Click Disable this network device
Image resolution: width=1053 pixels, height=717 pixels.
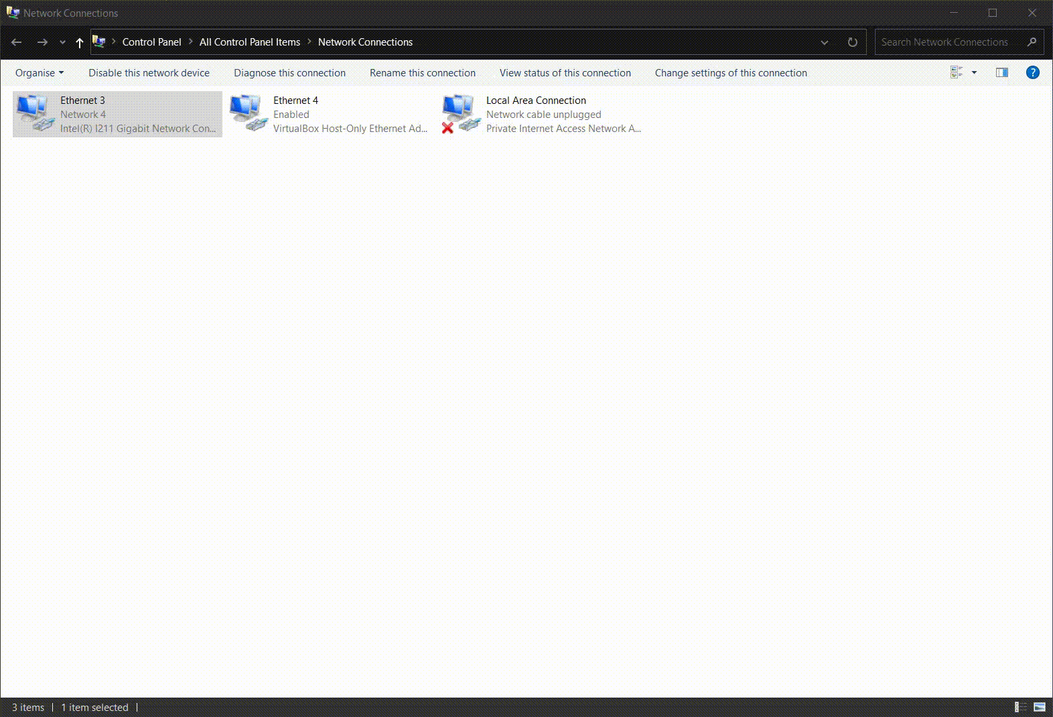coord(149,73)
